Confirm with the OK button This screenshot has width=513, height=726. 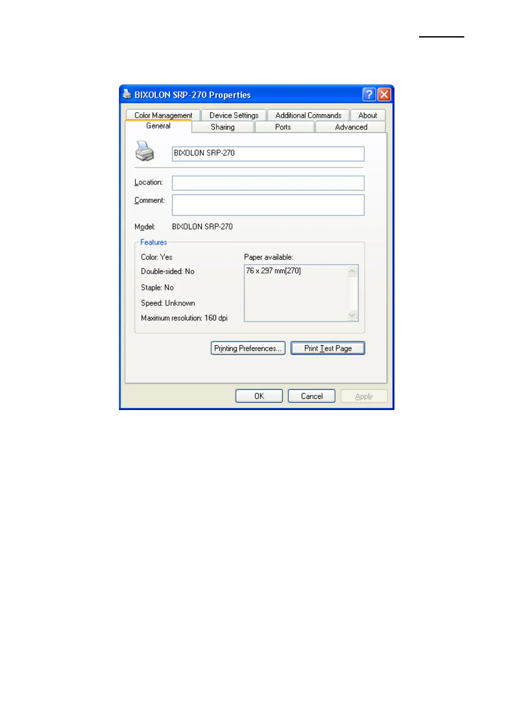[x=259, y=396]
